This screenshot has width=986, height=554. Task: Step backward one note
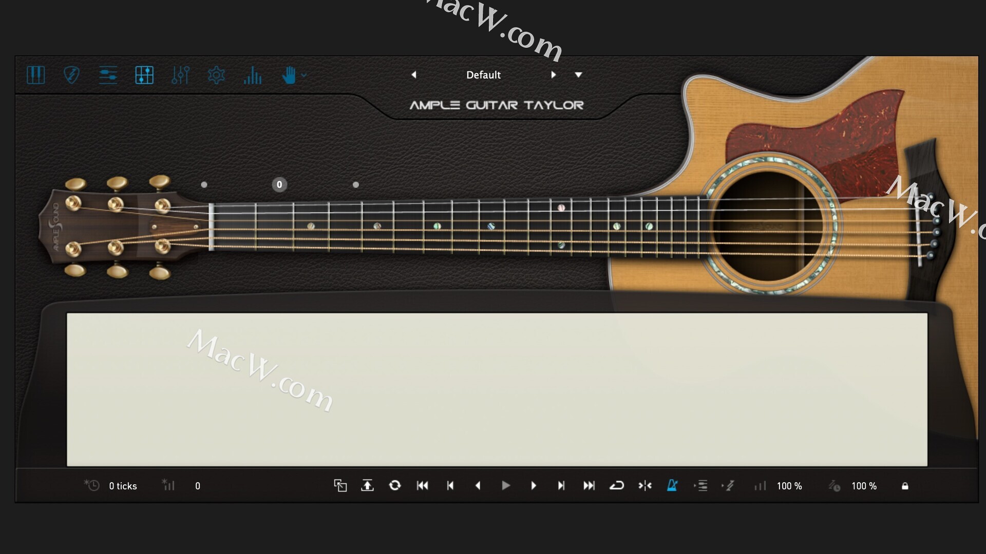click(478, 485)
